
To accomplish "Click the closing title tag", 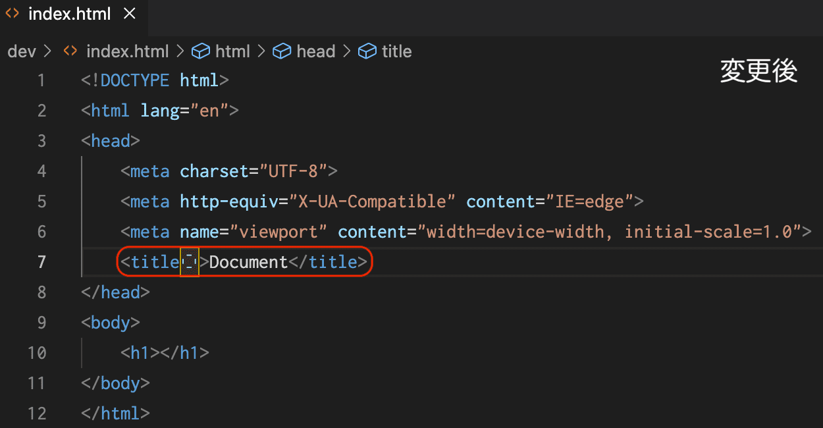I will tap(328, 262).
